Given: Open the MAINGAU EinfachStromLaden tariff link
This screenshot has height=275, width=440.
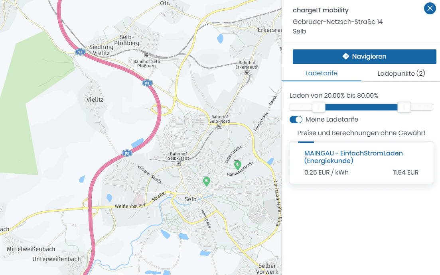Looking at the screenshot, I should tap(353, 157).
